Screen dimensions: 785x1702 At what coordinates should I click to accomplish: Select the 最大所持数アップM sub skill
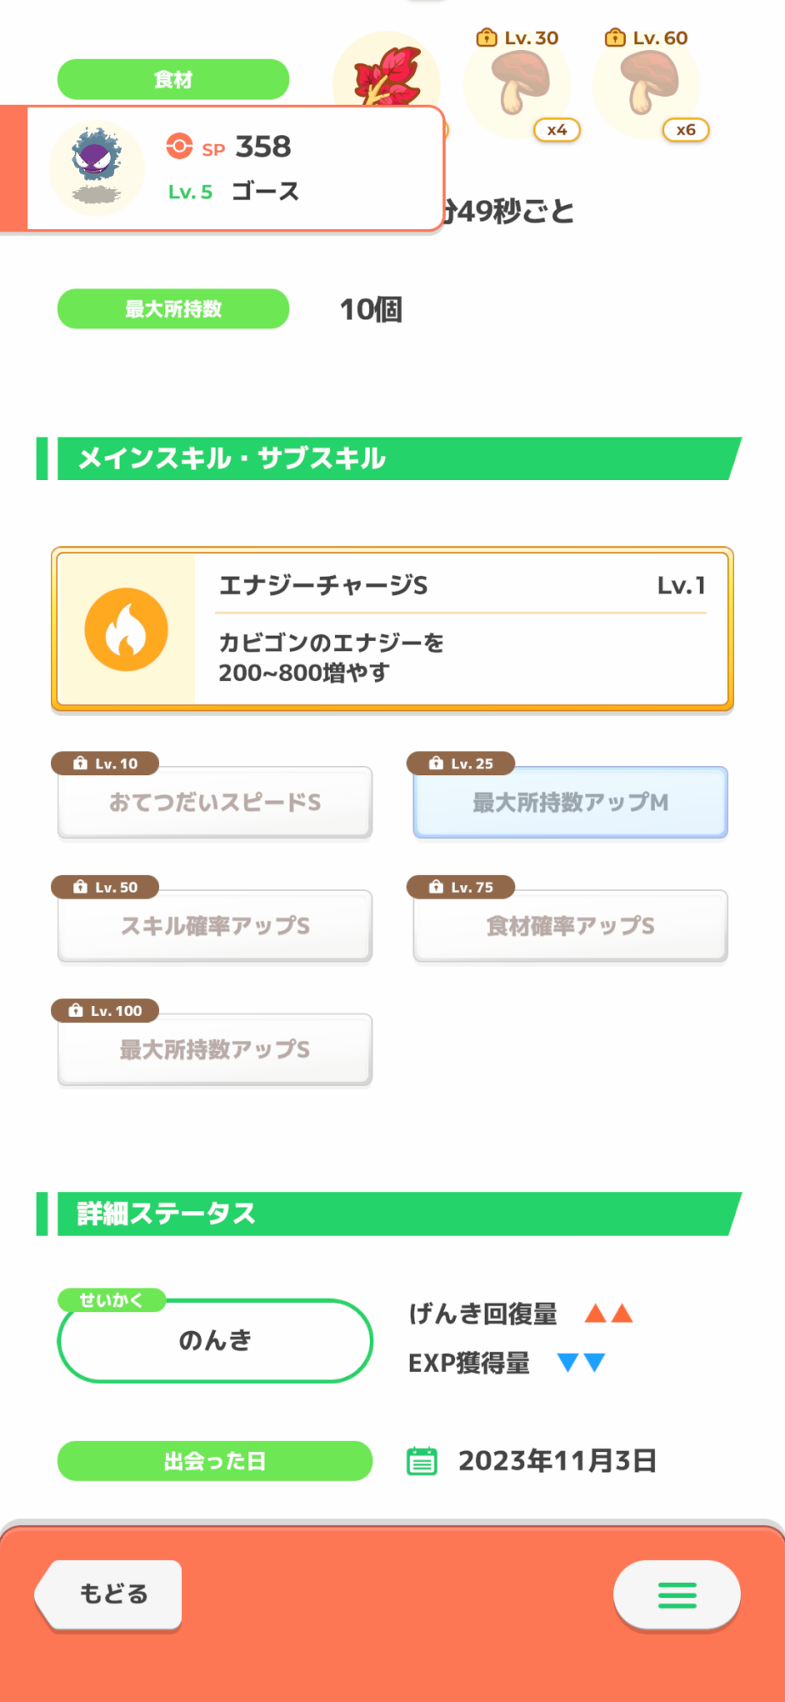571,802
